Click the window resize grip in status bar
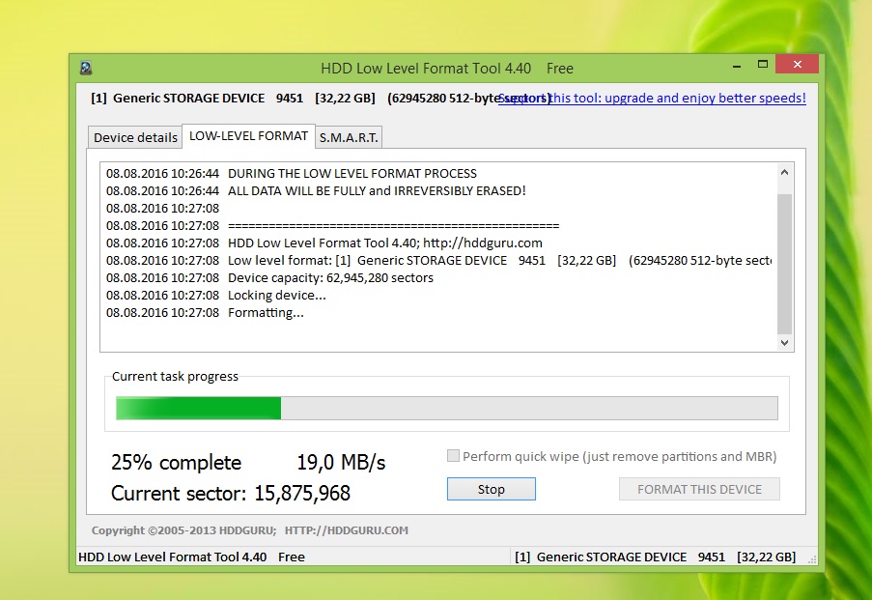Viewport: 872px width, 600px height. (812, 560)
